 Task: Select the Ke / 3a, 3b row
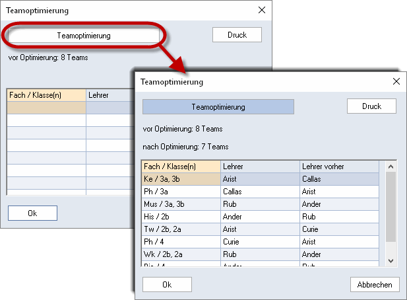point(261,179)
